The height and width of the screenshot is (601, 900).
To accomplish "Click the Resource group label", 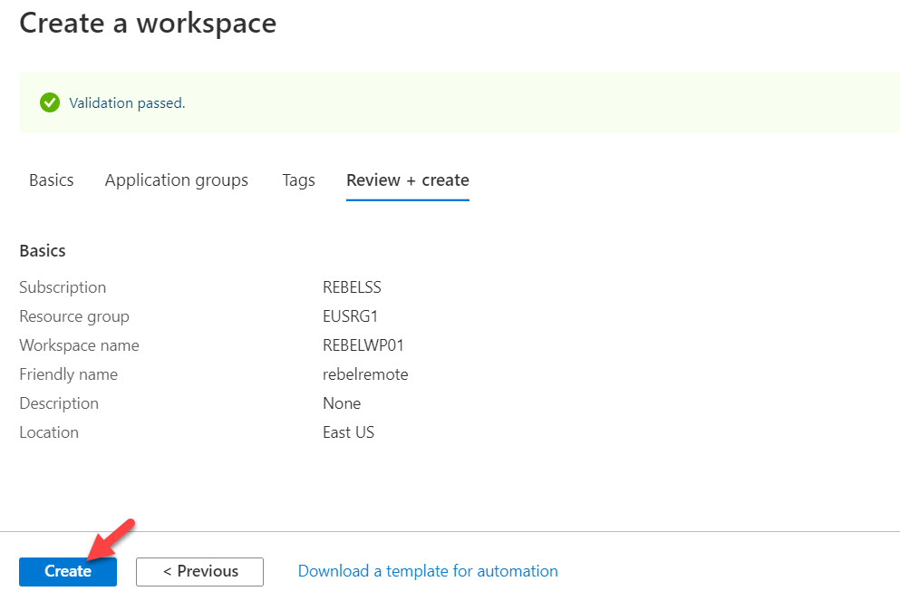I will point(74,316).
